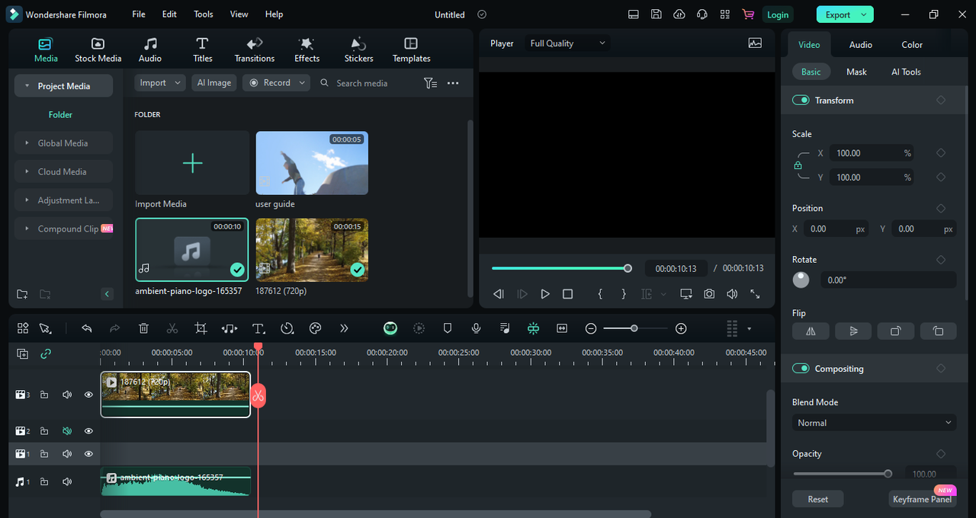This screenshot has height=518, width=976.
Task: Open the Full Quality playback dropdown
Action: [567, 43]
